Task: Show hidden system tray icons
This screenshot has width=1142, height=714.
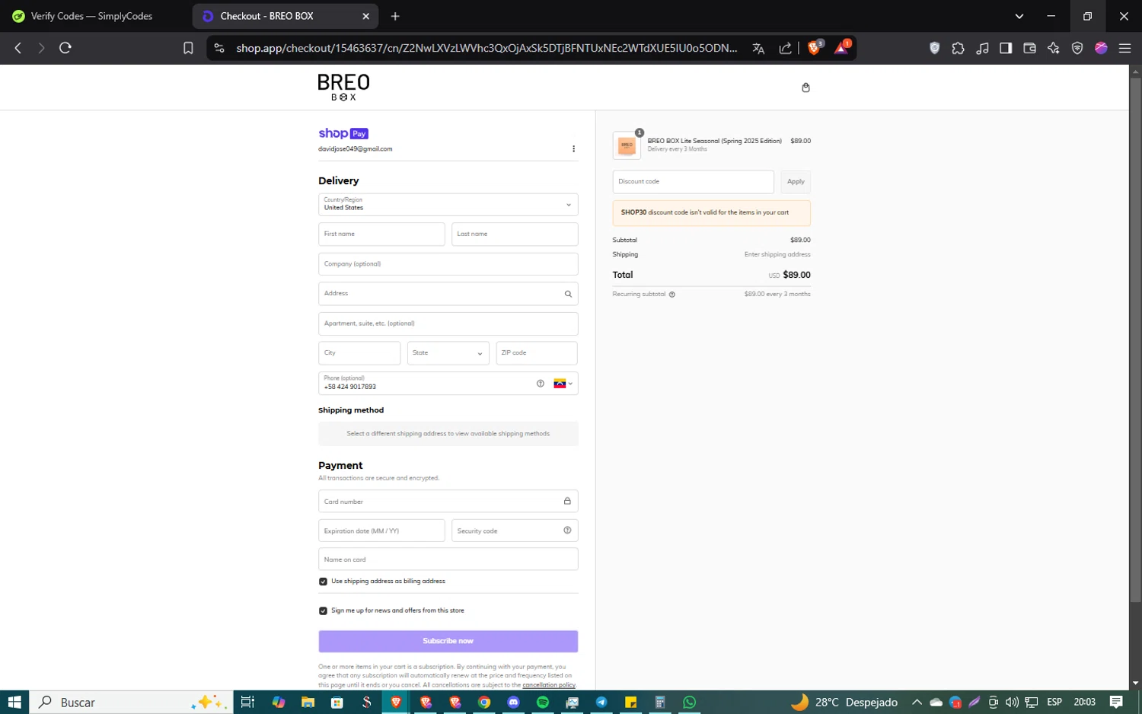Action: pyautogui.click(x=917, y=703)
